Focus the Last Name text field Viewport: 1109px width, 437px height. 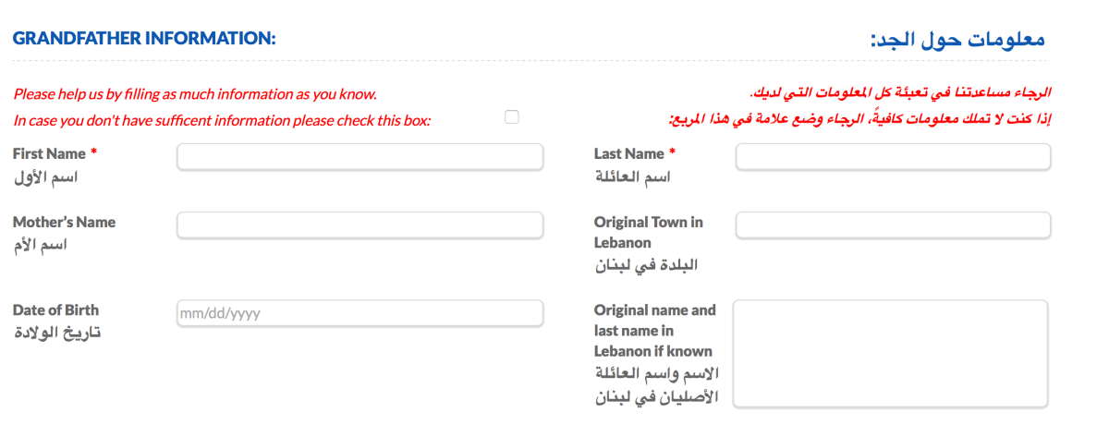(x=893, y=158)
